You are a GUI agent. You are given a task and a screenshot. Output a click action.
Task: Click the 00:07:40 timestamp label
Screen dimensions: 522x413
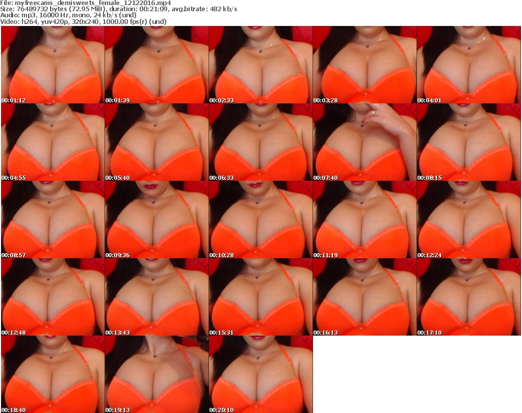[x=325, y=178]
